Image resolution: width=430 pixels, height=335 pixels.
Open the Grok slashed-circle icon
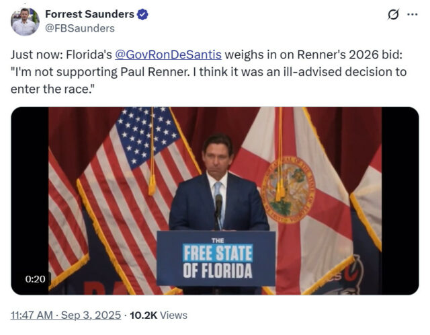tap(393, 15)
